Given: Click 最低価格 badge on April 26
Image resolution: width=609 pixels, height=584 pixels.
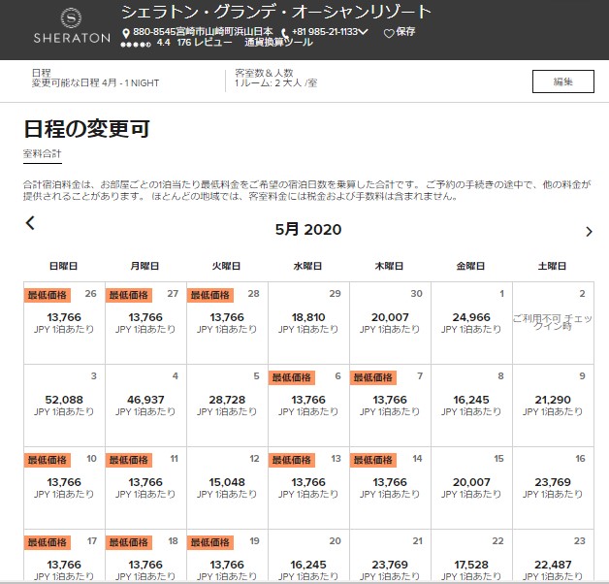Looking at the screenshot, I should click(x=48, y=295).
